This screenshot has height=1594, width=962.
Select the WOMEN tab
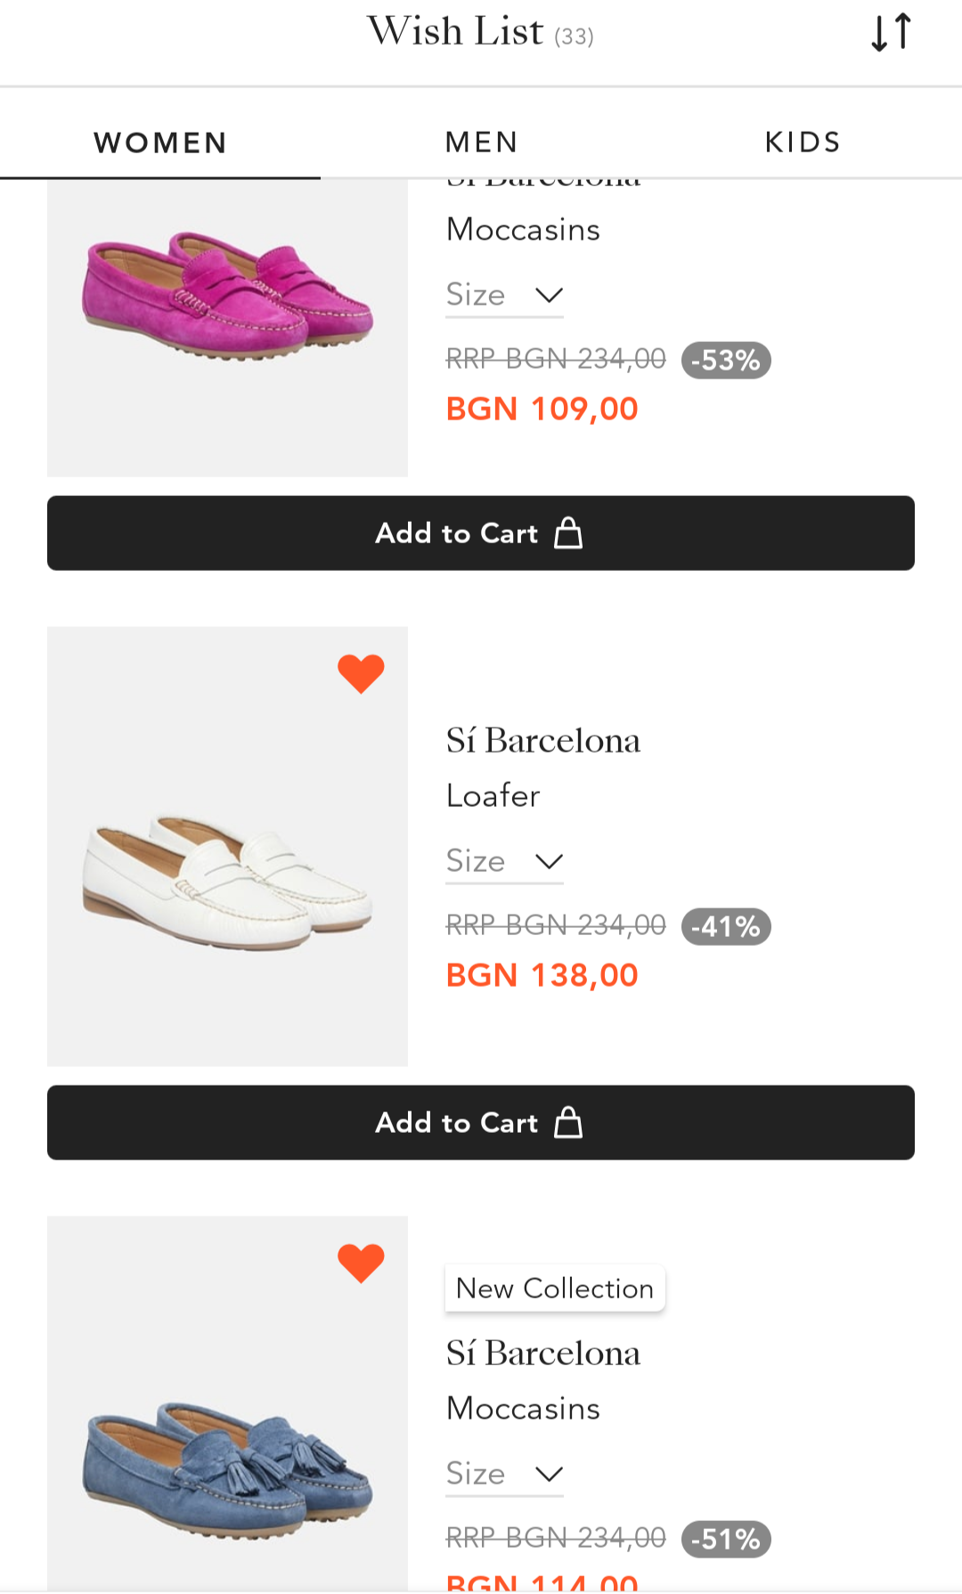(160, 142)
